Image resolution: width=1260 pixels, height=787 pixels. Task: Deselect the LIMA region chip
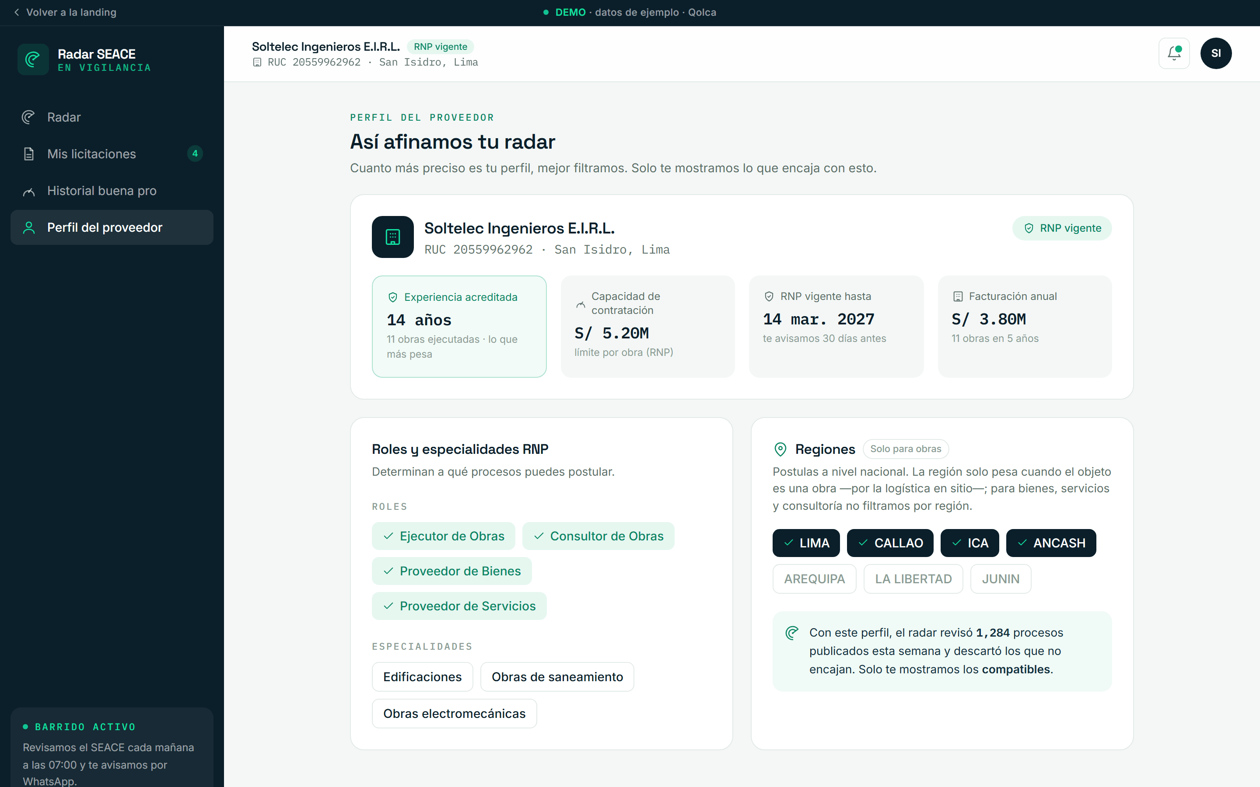tap(806, 543)
